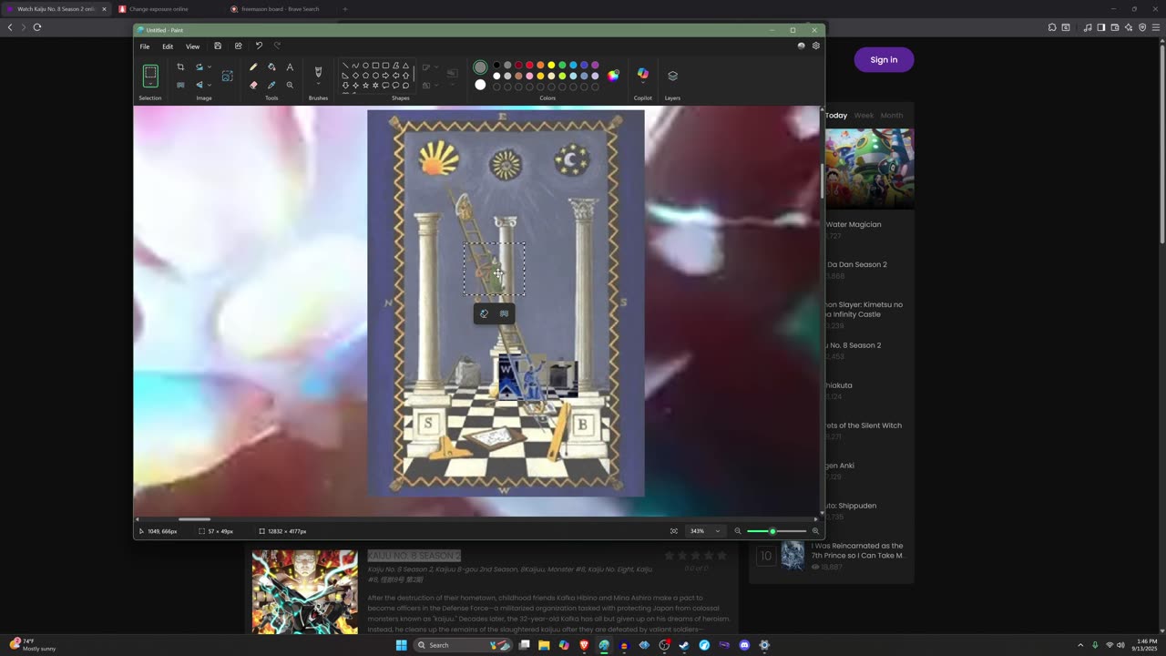1166x656 pixels.
Task: Click generative erase on selection popup
Action: [x=484, y=313]
